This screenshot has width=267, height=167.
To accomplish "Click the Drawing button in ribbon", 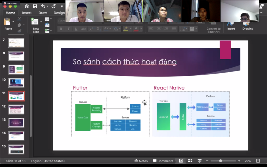I will coord(248,26).
